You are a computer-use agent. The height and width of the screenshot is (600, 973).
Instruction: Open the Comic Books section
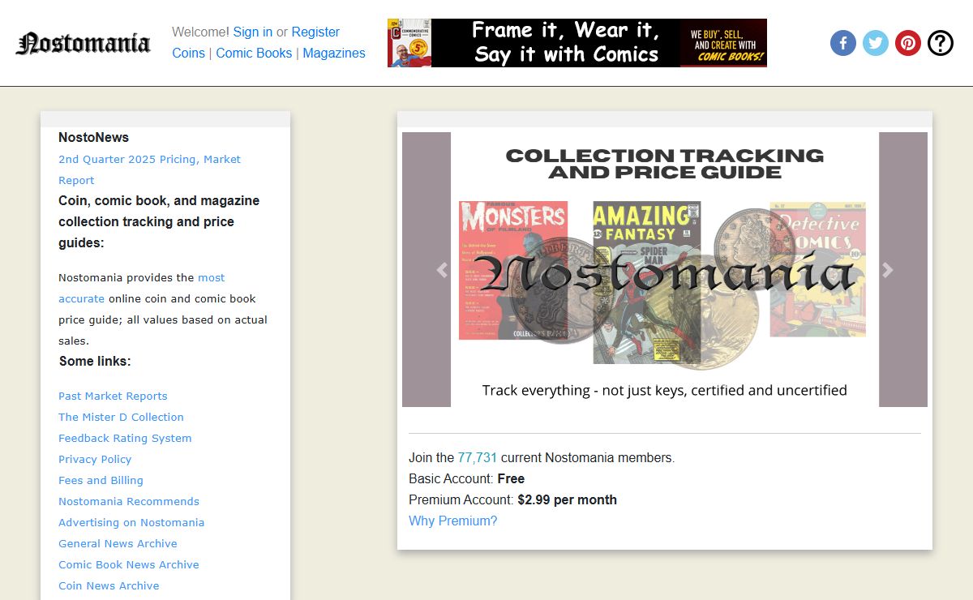click(x=254, y=54)
